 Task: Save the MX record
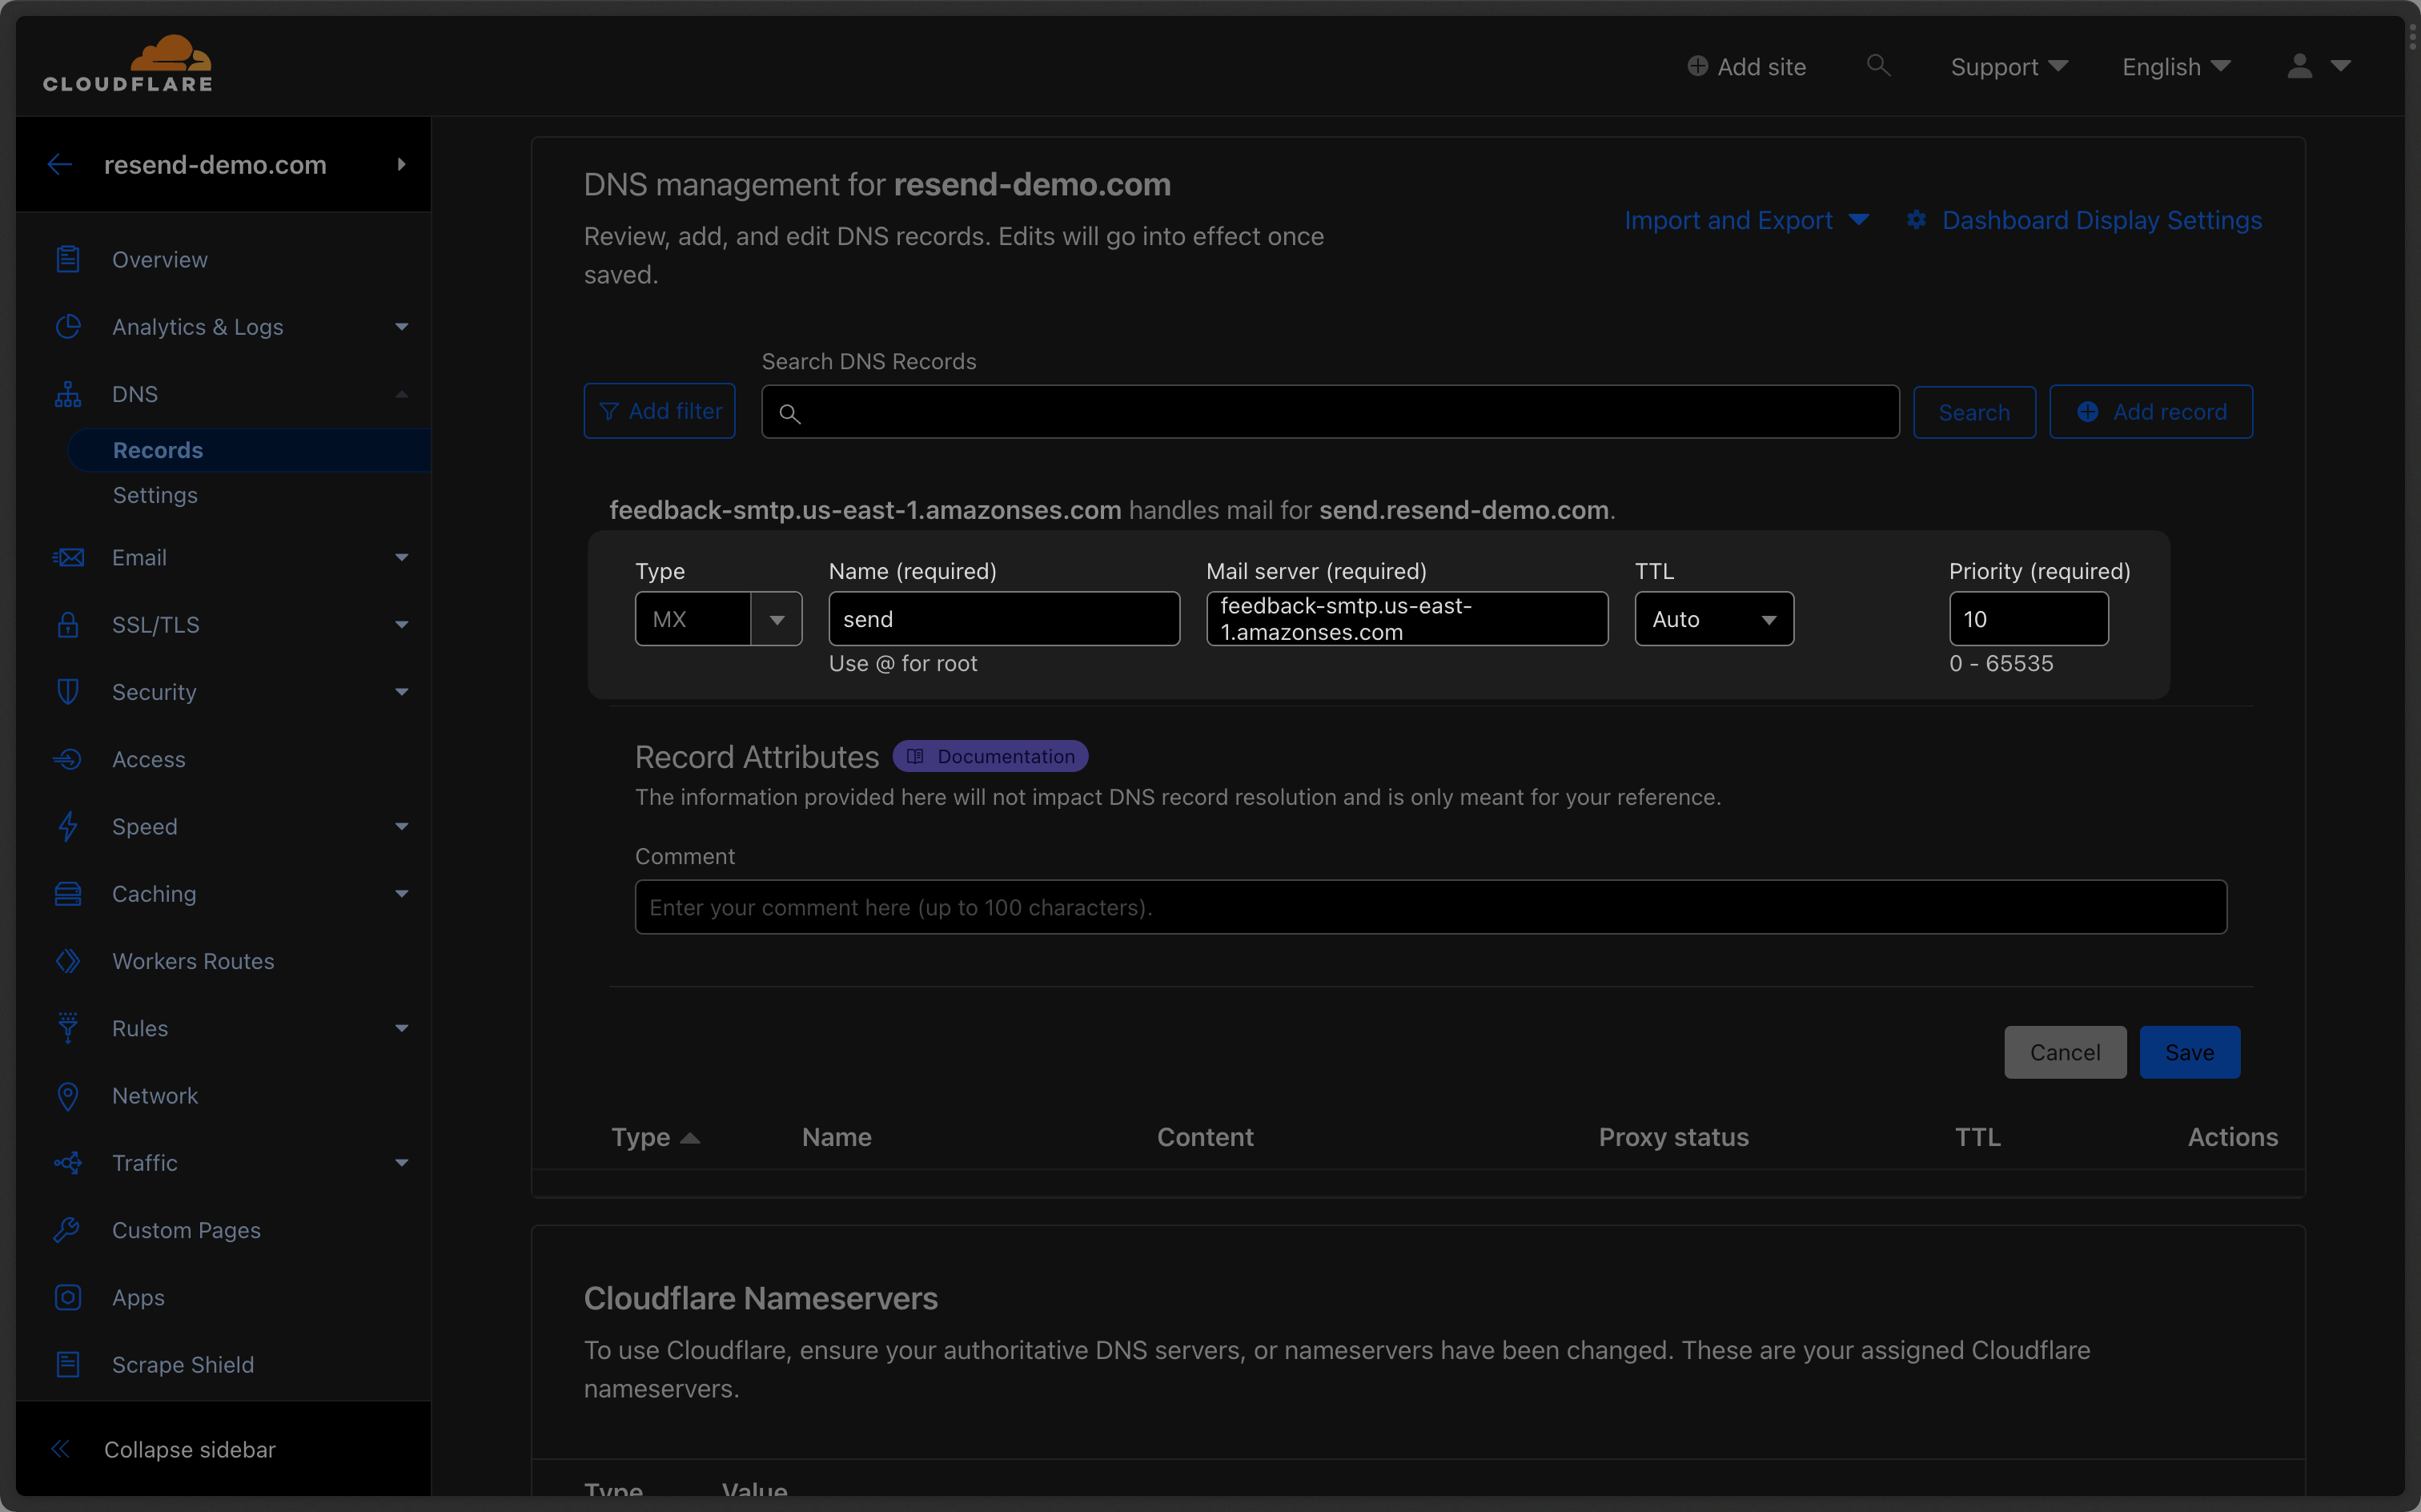[x=2190, y=1052]
